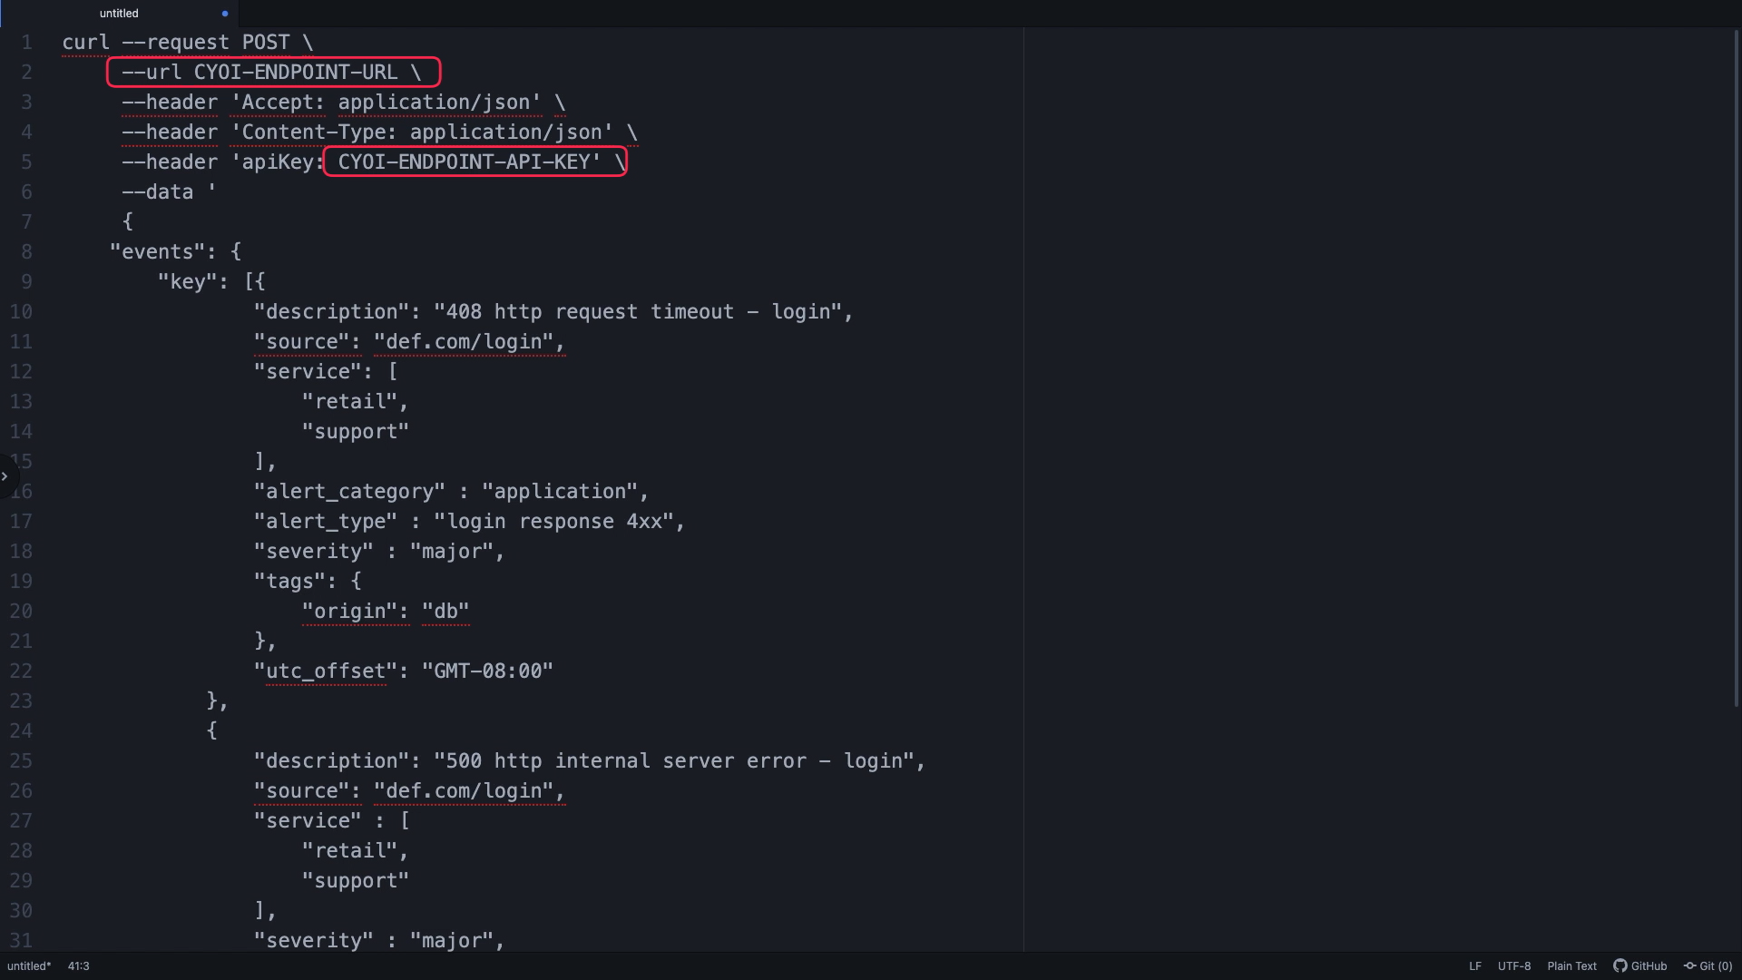Screen dimensions: 1742x980
Task: Open the UTF-8 encoding selector
Action: click(x=1514, y=966)
